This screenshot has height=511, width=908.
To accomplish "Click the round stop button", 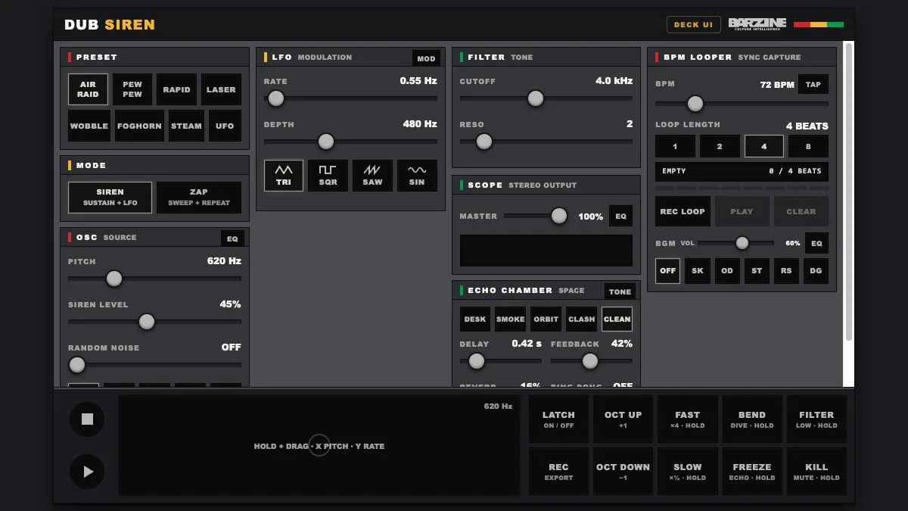I will 87,419.
